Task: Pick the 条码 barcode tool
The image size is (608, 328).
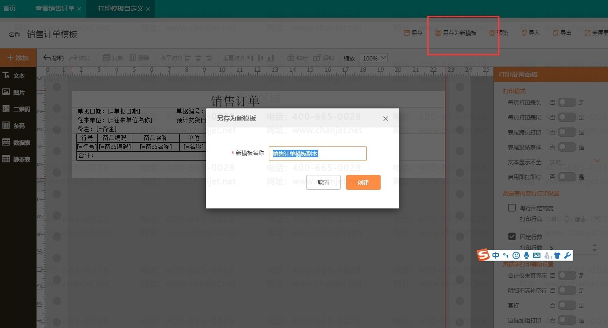Action: tap(14, 126)
